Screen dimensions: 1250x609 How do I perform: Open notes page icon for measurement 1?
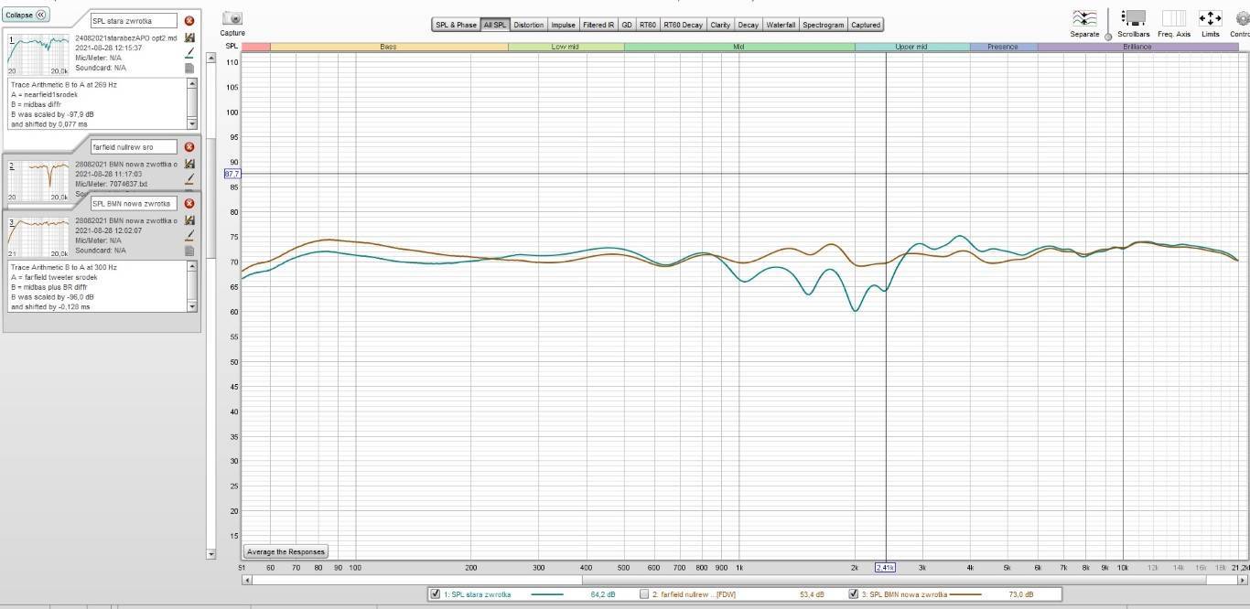point(189,68)
